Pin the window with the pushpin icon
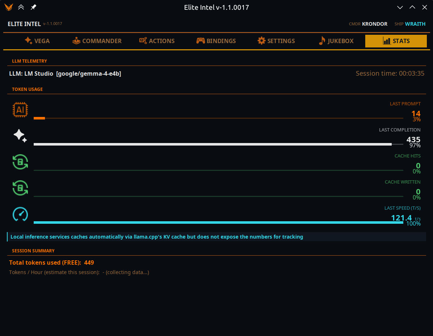This screenshot has width=433, height=336. 33,7
